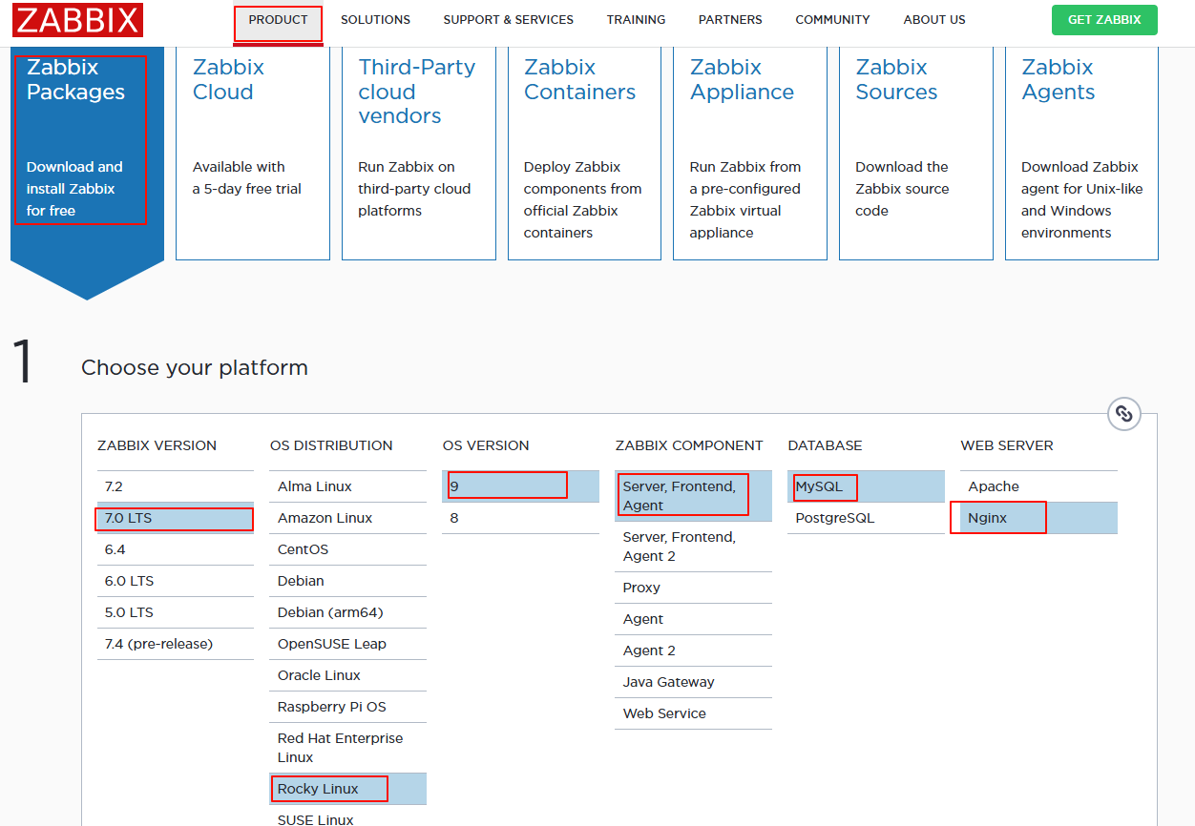This screenshot has width=1195, height=826.
Task: Select the Zabbix Agents card
Action: 1081,153
